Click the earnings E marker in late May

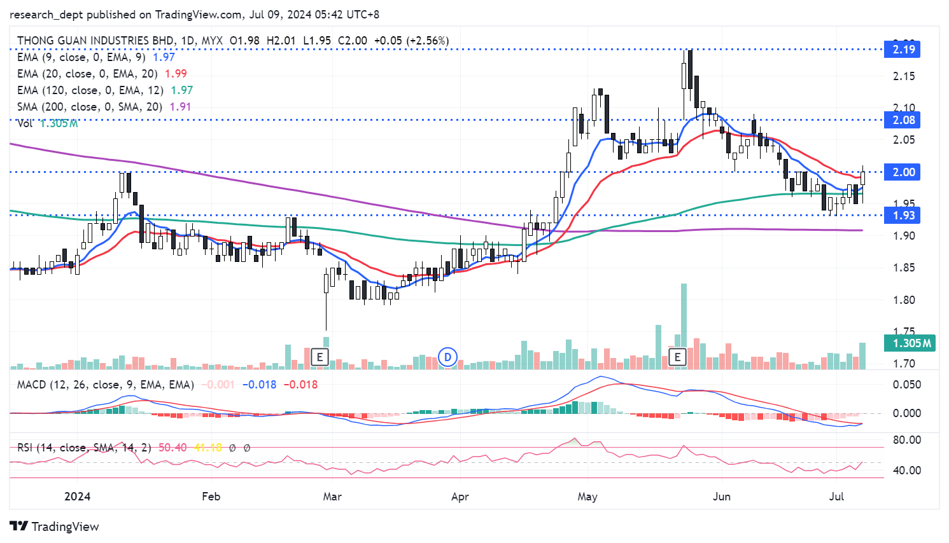point(677,357)
